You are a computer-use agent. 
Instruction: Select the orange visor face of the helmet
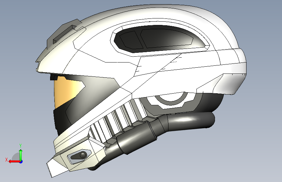point(67,92)
